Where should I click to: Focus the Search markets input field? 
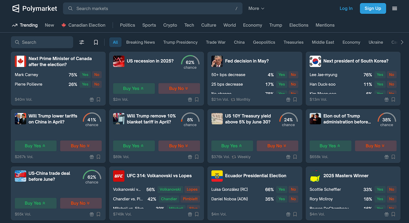tap(153, 8)
